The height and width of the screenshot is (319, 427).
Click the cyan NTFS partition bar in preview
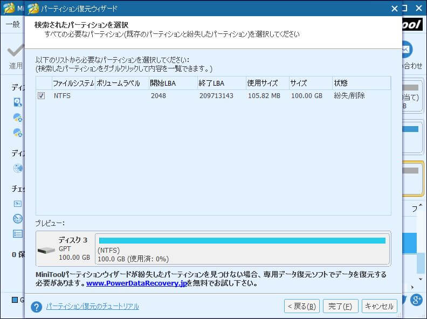tap(242, 240)
